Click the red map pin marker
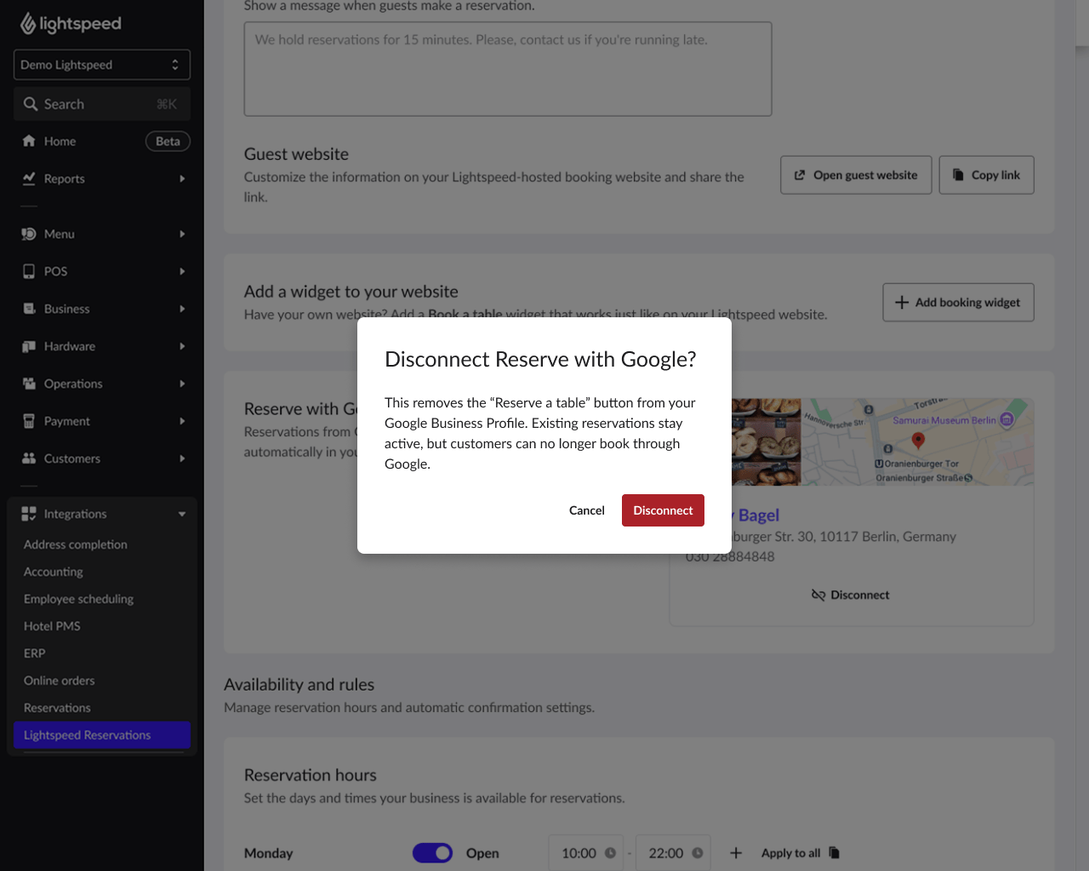The image size is (1089, 871). point(918,441)
